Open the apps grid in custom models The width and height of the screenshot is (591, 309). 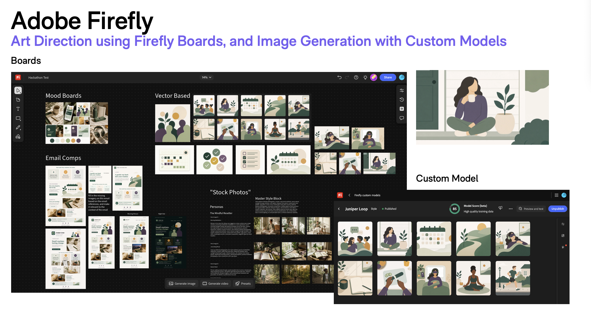[x=557, y=195]
